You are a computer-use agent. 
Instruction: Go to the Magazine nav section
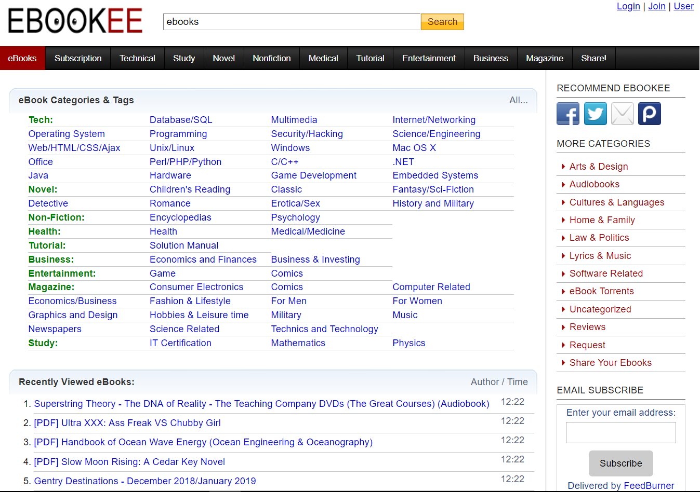(x=544, y=58)
